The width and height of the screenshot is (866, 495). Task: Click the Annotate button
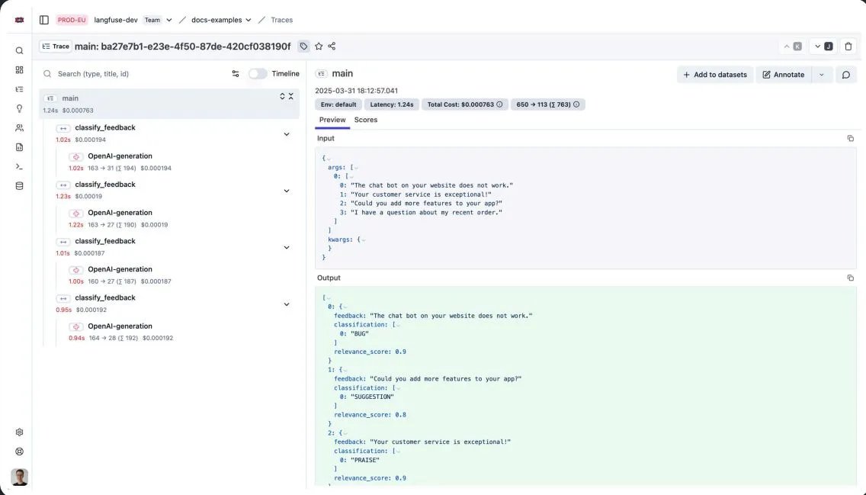783,75
